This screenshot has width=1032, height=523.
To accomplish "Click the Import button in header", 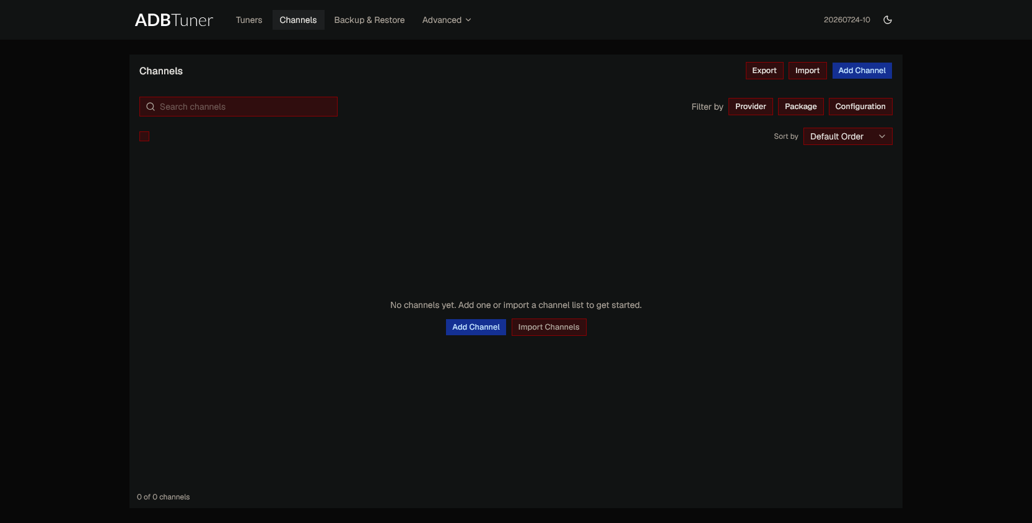I will tap(807, 71).
